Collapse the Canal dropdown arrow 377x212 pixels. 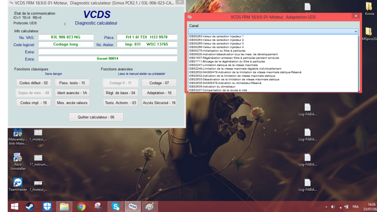[356, 31]
